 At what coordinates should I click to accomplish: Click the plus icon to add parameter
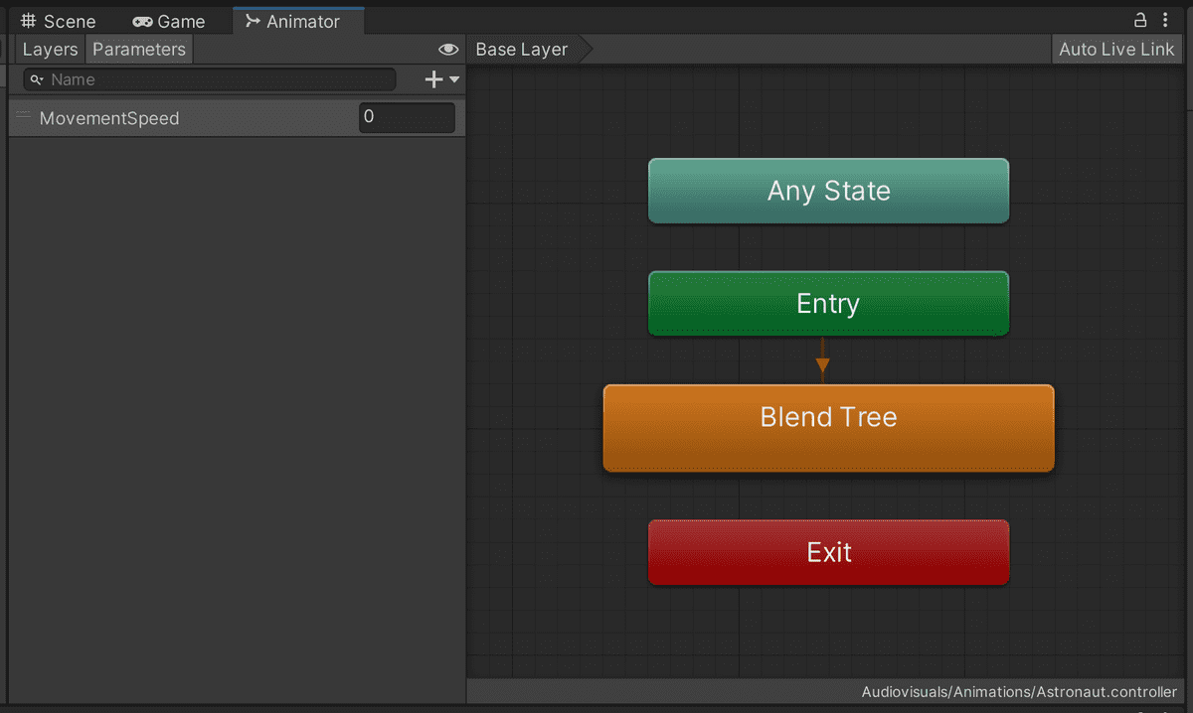click(x=433, y=79)
